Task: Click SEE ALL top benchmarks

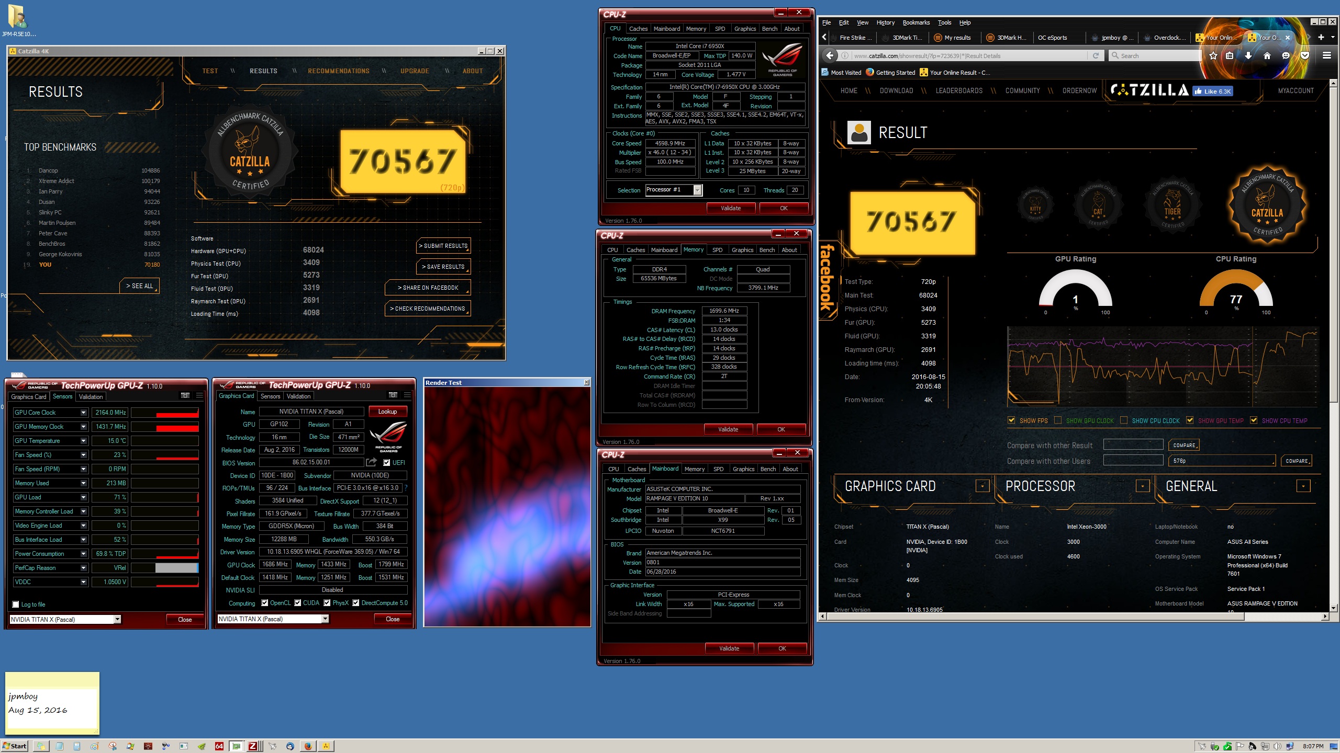Action: (x=139, y=286)
